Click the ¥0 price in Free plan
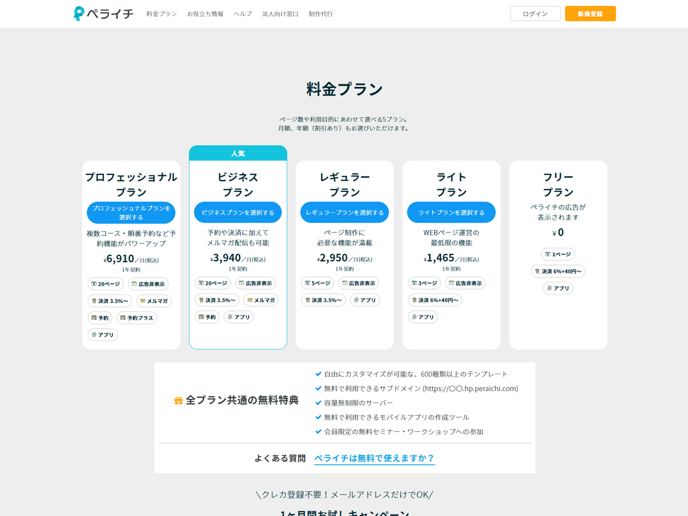 [x=558, y=233]
